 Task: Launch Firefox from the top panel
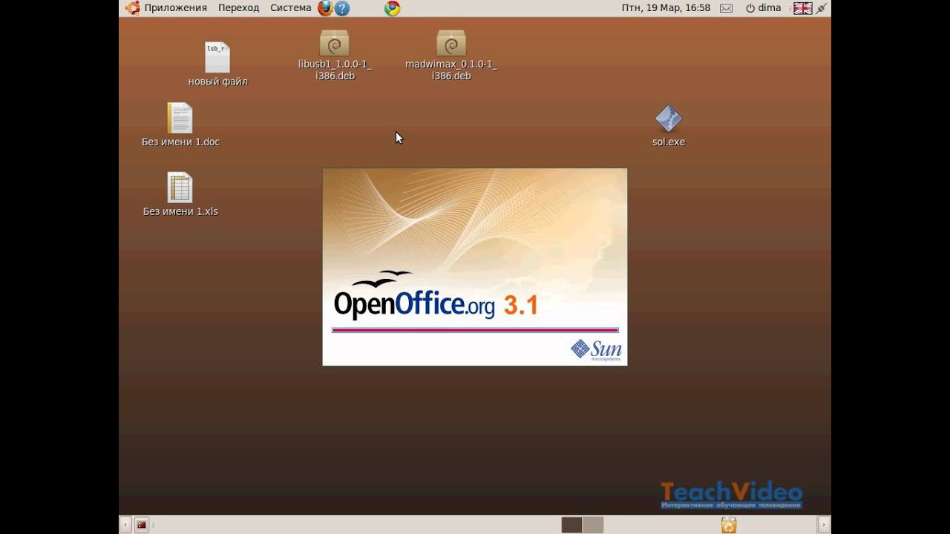pos(325,8)
